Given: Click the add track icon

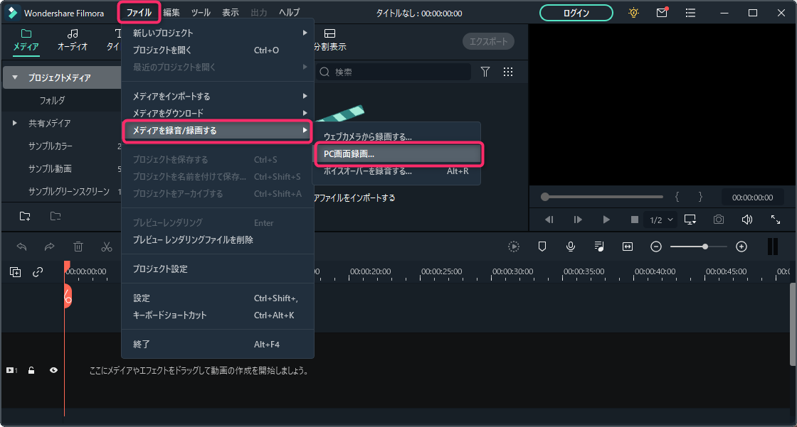Looking at the screenshot, I should 15,272.
